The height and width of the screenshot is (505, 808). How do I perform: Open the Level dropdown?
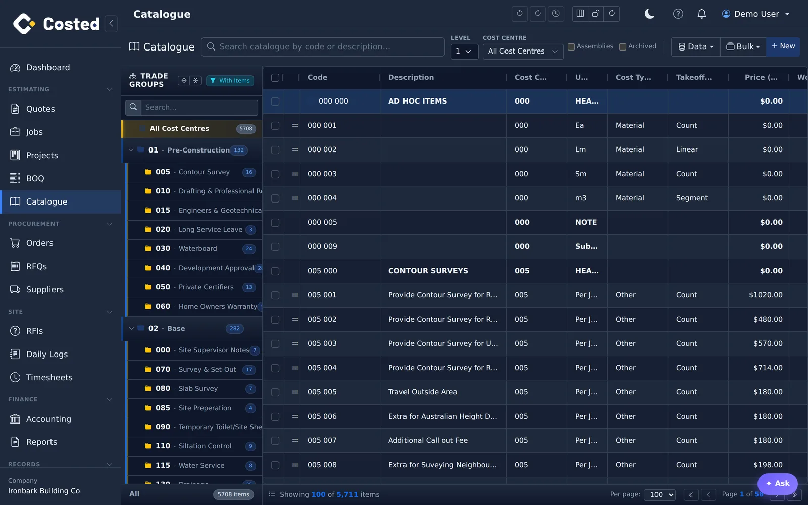(x=465, y=51)
